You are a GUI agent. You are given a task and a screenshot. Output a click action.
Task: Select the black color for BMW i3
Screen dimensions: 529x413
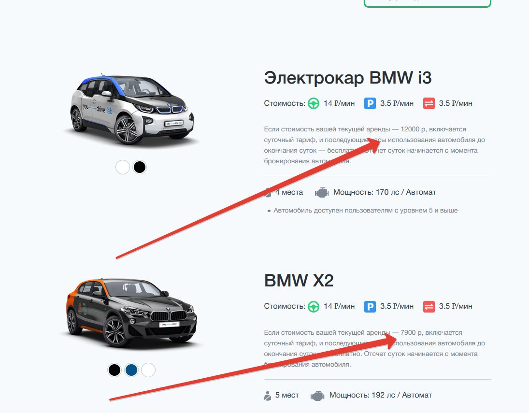(x=139, y=167)
